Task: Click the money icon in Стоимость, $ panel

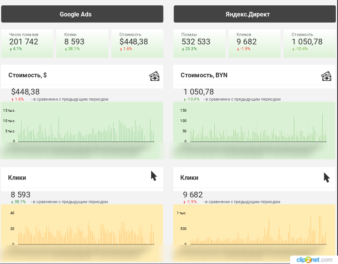Action: click(x=154, y=76)
